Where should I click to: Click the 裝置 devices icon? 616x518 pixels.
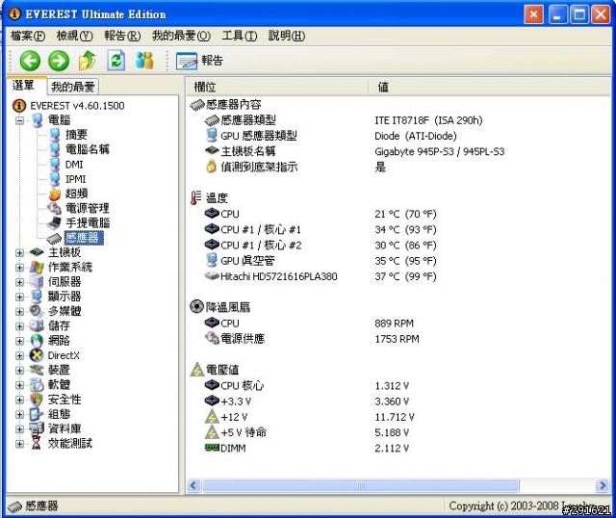click(37, 370)
